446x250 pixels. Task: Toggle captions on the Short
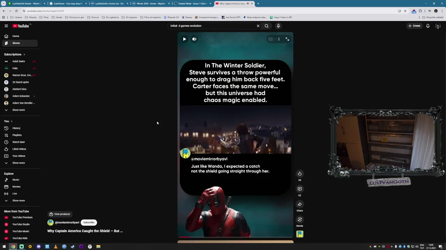(x=270, y=39)
